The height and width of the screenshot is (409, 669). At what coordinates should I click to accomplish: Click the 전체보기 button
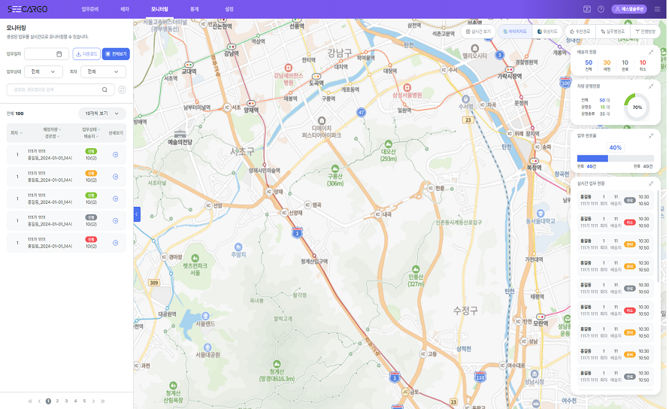(x=116, y=54)
